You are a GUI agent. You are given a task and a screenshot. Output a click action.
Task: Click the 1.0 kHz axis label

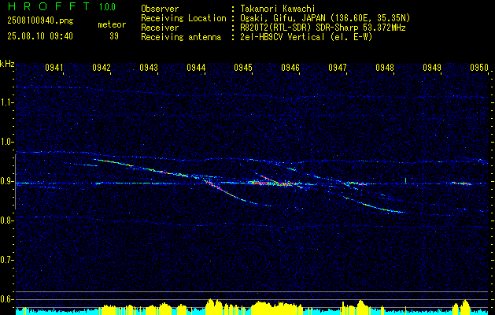point(6,143)
